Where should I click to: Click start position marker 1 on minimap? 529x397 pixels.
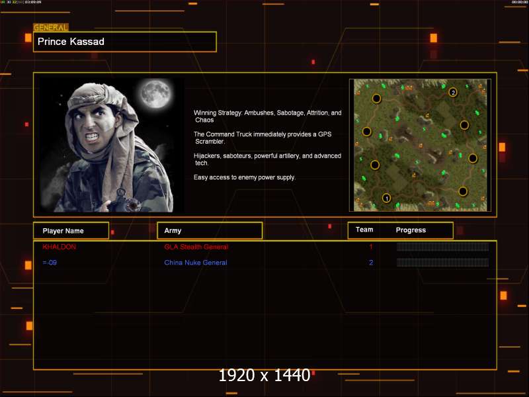[x=387, y=198]
